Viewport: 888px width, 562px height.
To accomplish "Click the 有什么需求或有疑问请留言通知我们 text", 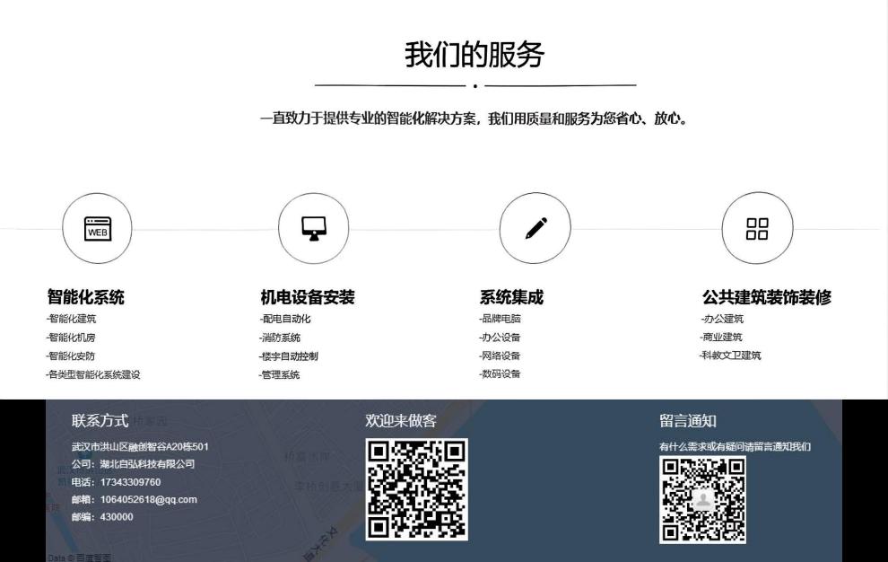I will pos(736,447).
